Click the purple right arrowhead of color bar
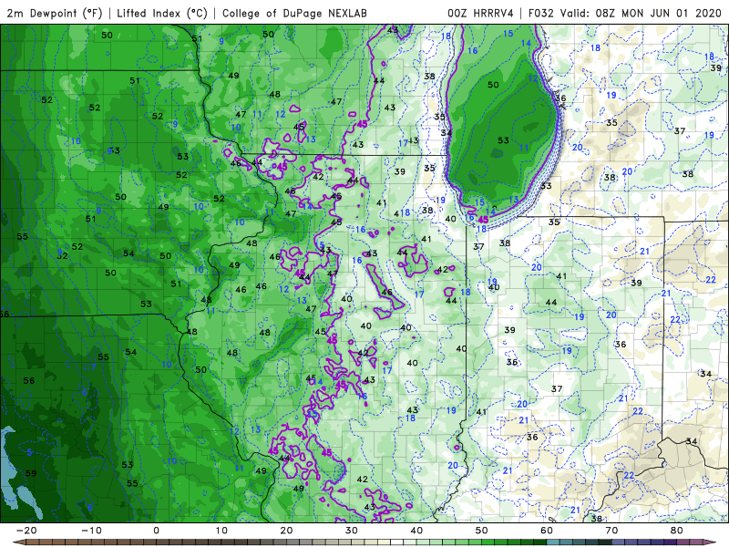This screenshot has height=547, width=729. pyautogui.click(x=711, y=542)
